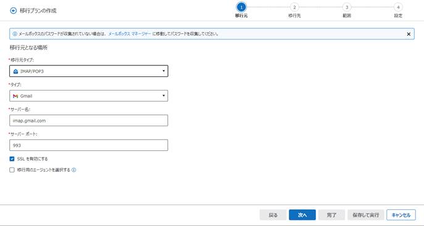Open the タイプ Gmail dropdown
This screenshot has height=226, width=424.
[x=89, y=95]
